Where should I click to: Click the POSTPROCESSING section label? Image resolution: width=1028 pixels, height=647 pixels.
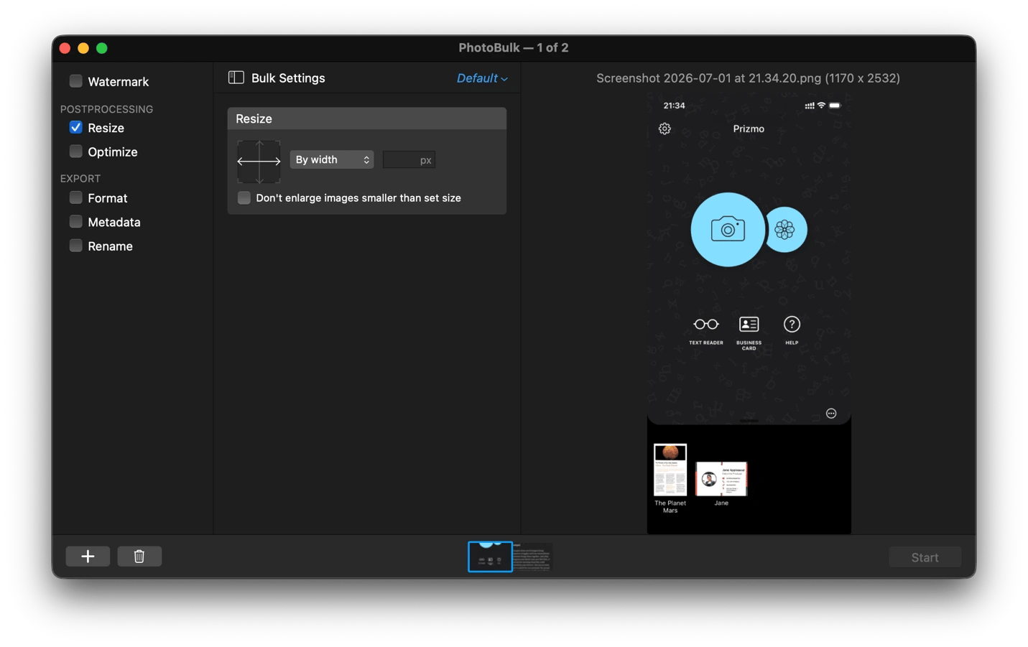click(107, 109)
